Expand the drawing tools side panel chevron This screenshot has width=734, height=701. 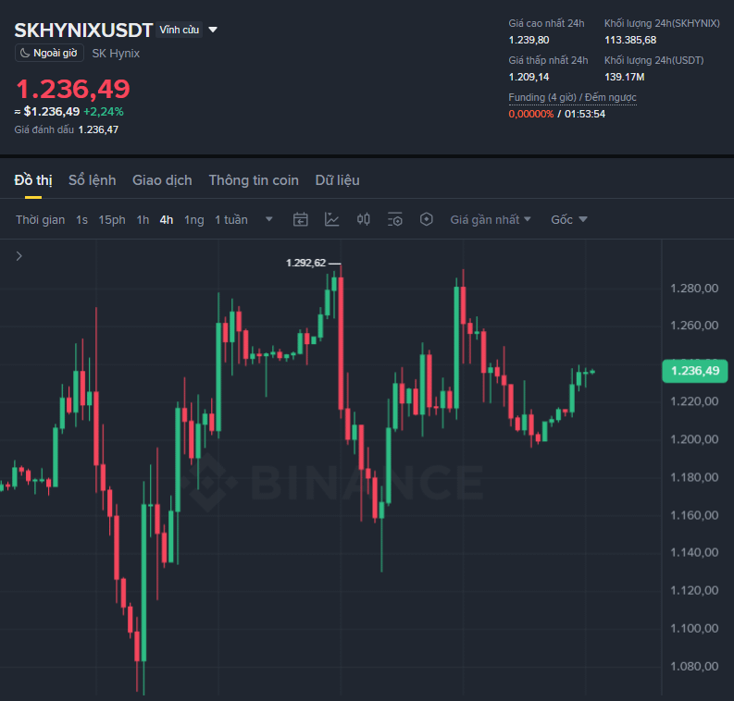pyautogui.click(x=19, y=256)
